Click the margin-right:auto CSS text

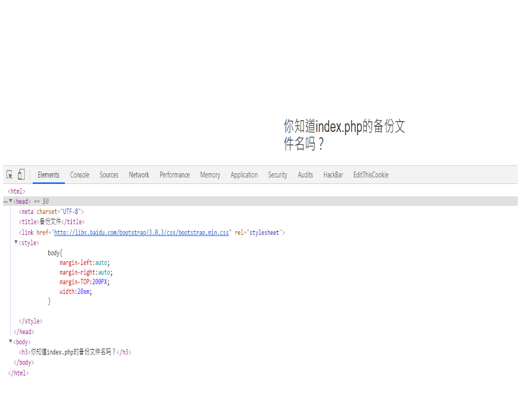point(86,272)
